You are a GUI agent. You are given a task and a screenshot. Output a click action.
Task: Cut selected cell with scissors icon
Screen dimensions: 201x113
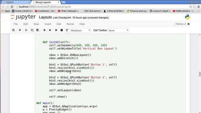coord(26,30)
